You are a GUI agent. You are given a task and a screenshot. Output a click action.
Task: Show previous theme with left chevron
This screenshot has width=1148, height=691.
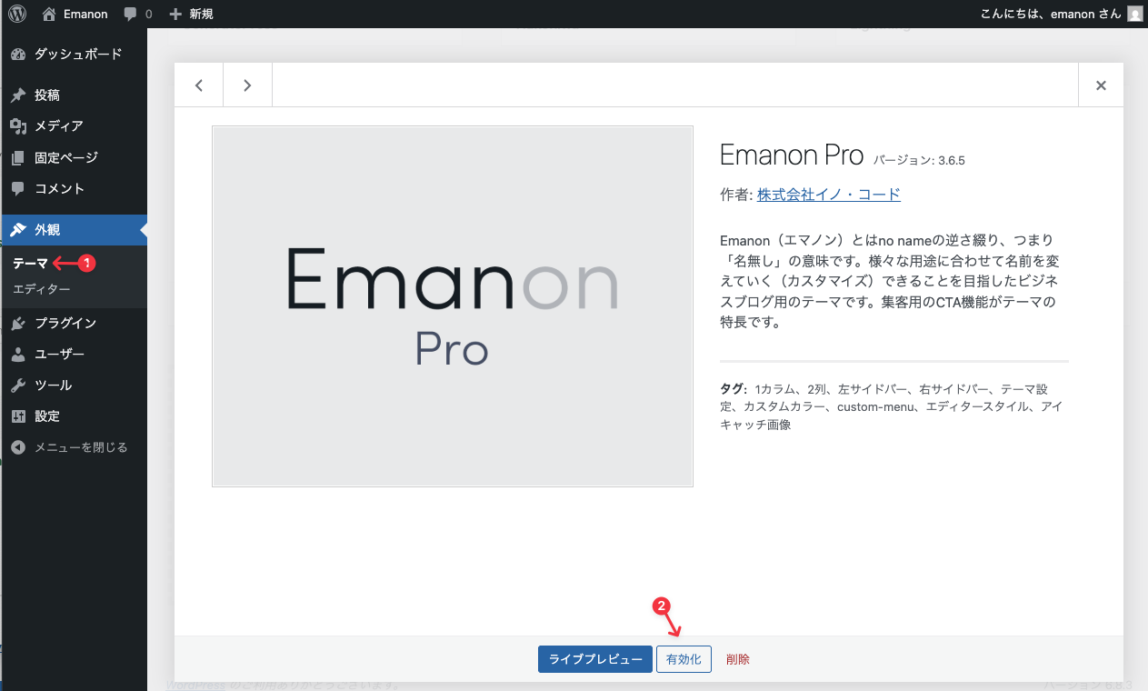click(199, 85)
